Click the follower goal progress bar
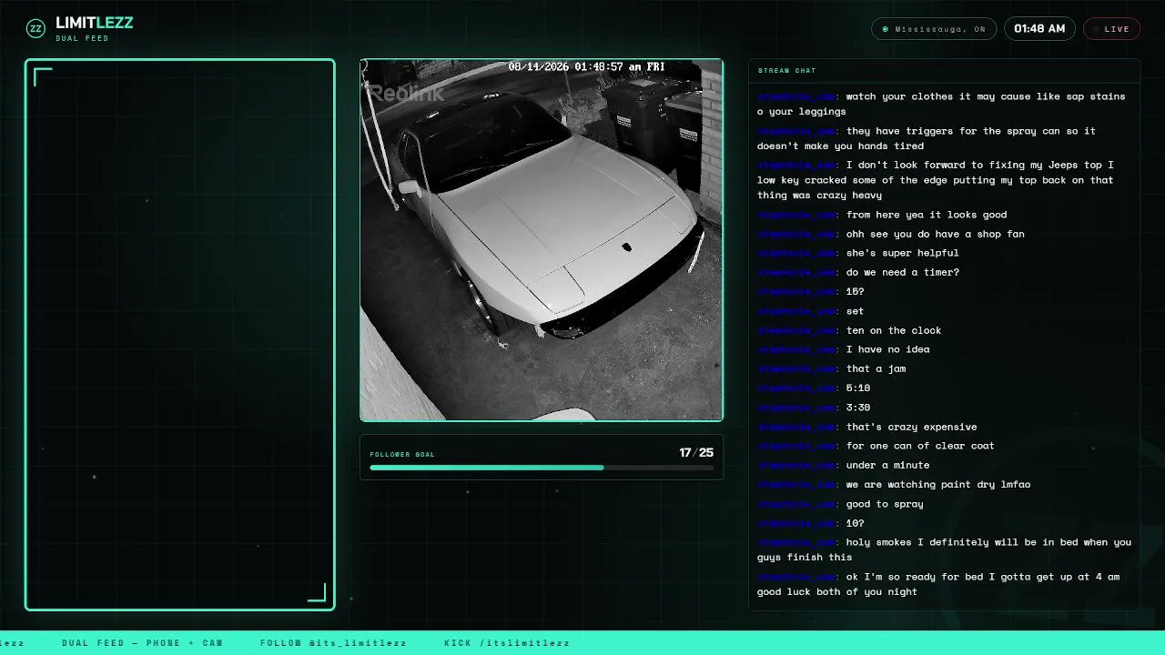Viewport: 1165px width, 655px height. (542, 468)
